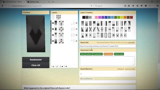
Task: Click the plus to save current banner
Action: point(81,74)
